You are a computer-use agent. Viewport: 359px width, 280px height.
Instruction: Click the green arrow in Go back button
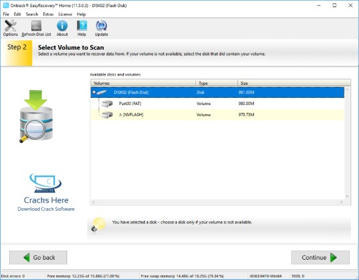click(27, 258)
